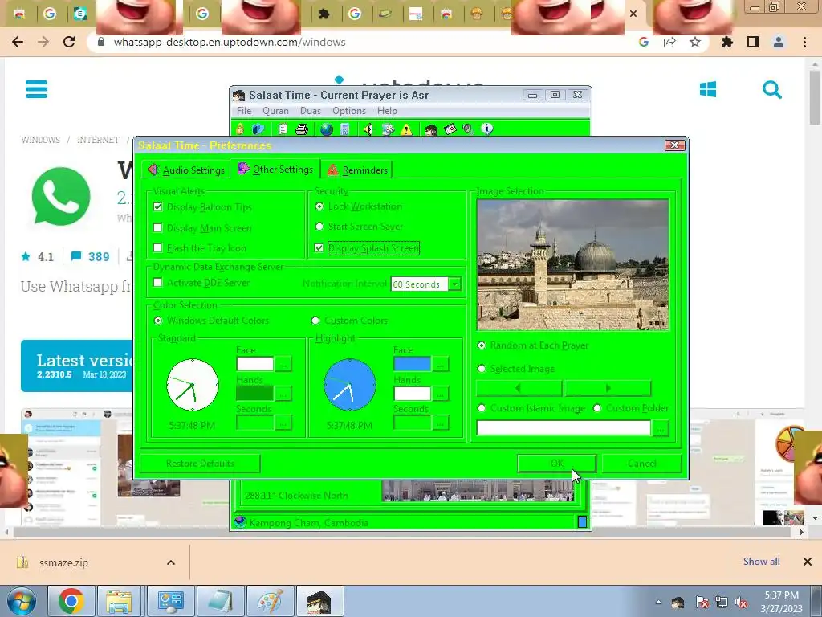Click the Windows platform logo on Uptodown
This screenshot has width=822, height=617.
[x=708, y=90]
